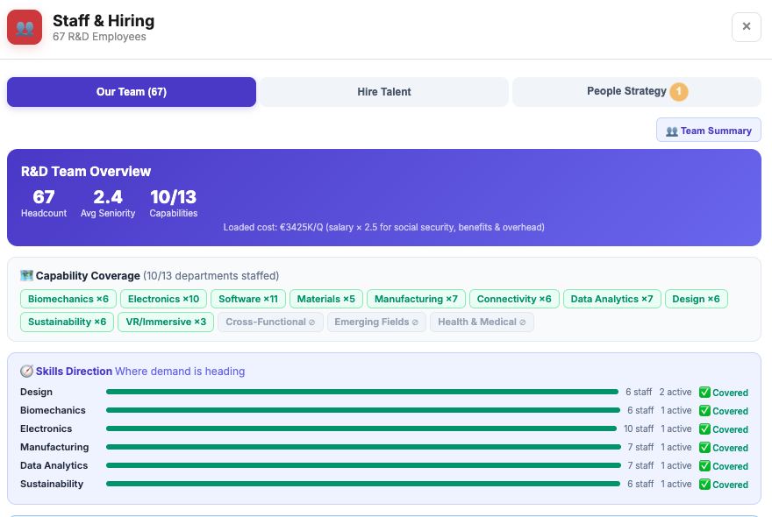The image size is (772, 517).
Task: Switch to the Hire Talent tab
Action: point(384,92)
